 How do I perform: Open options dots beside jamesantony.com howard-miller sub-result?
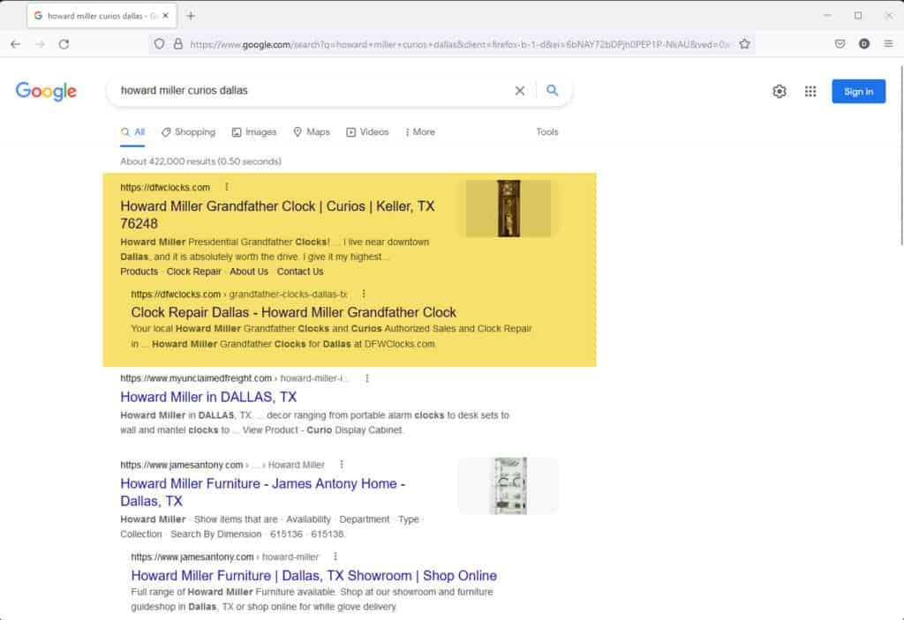pos(335,557)
